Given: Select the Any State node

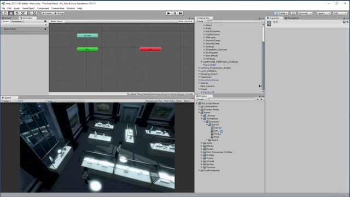Looking at the screenshot, I should coord(87,36).
